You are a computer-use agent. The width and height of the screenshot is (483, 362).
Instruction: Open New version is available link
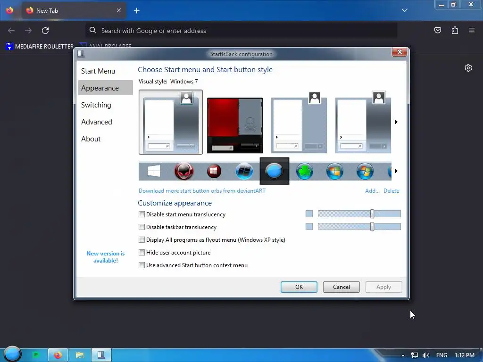tap(105, 257)
